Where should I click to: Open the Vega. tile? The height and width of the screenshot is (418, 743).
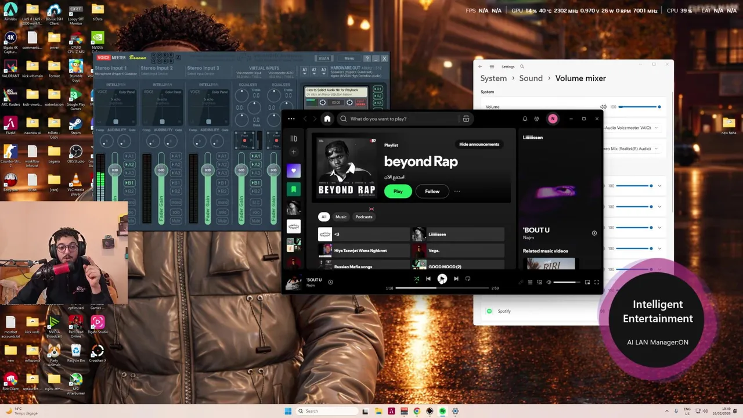pyautogui.click(x=457, y=250)
